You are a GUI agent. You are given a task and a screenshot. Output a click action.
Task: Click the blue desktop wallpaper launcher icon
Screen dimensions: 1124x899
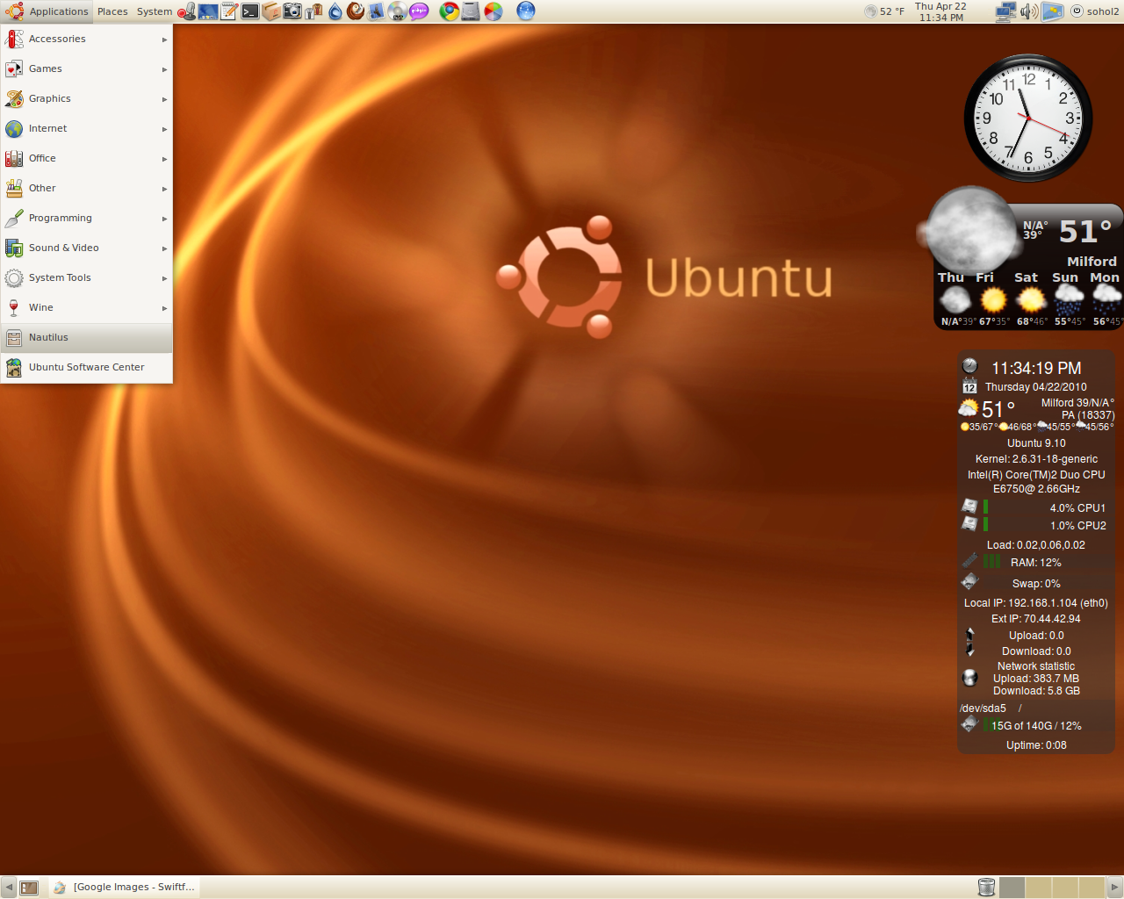pos(208,11)
